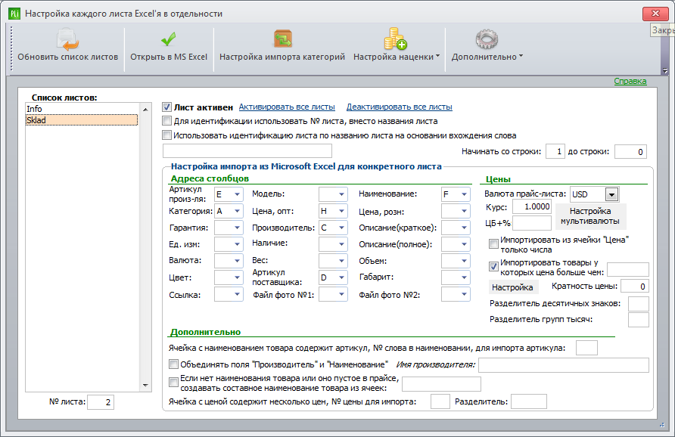Select the Sklad sheet in list
The height and width of the screenshot is (437, 675).
[x=82, y=120]
